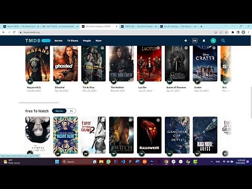The width and height of the screenshot is (252, 189).
Task: Open the Crater poster
Action: tap(205, 64)
